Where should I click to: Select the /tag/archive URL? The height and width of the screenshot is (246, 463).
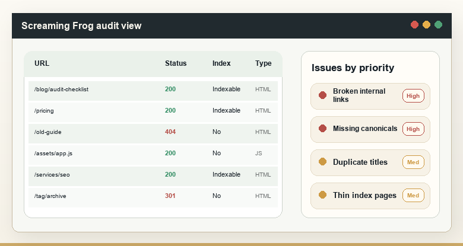[50, 196]
